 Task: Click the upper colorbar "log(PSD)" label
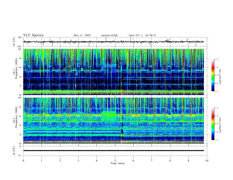[x=220, y=77]
